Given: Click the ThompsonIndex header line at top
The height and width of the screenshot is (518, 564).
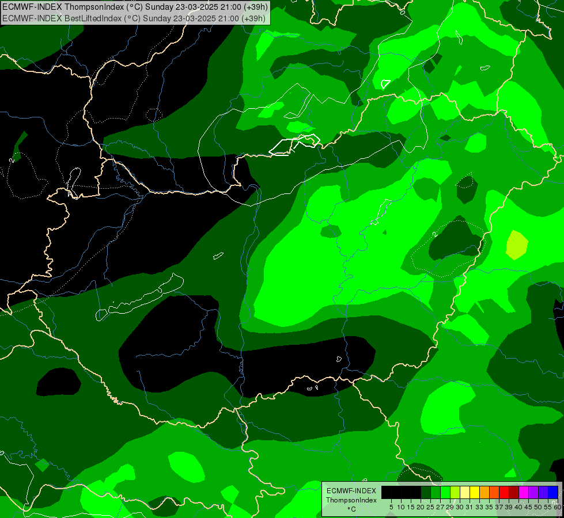Looking at the screenshot, I should [x=135, y=7].
